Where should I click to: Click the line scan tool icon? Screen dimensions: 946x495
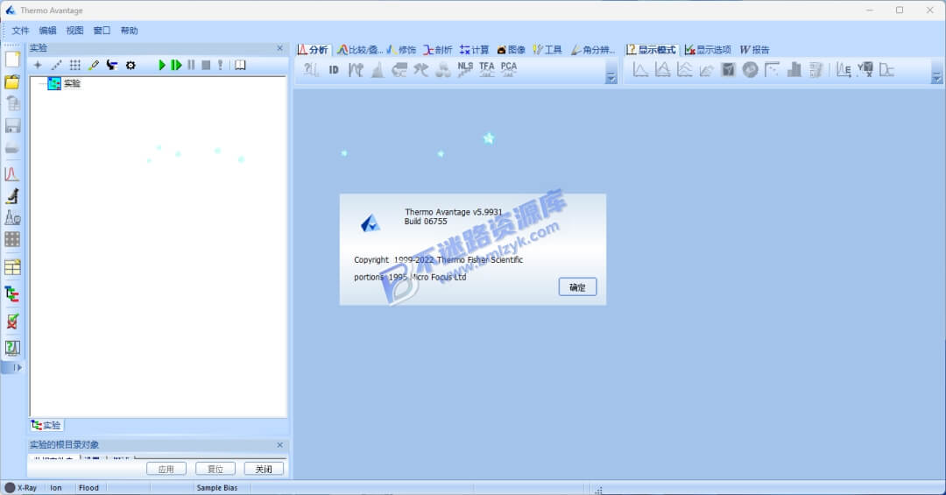[56, 65]
